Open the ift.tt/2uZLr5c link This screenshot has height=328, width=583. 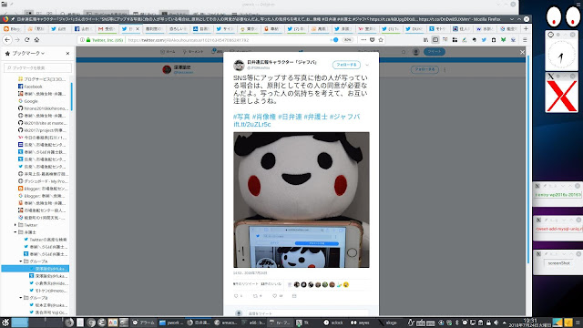pos(252,125)
